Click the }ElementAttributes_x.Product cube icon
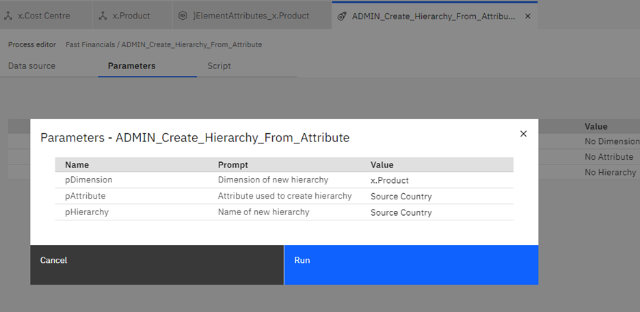The image size is (640, 312). point(183,16)
